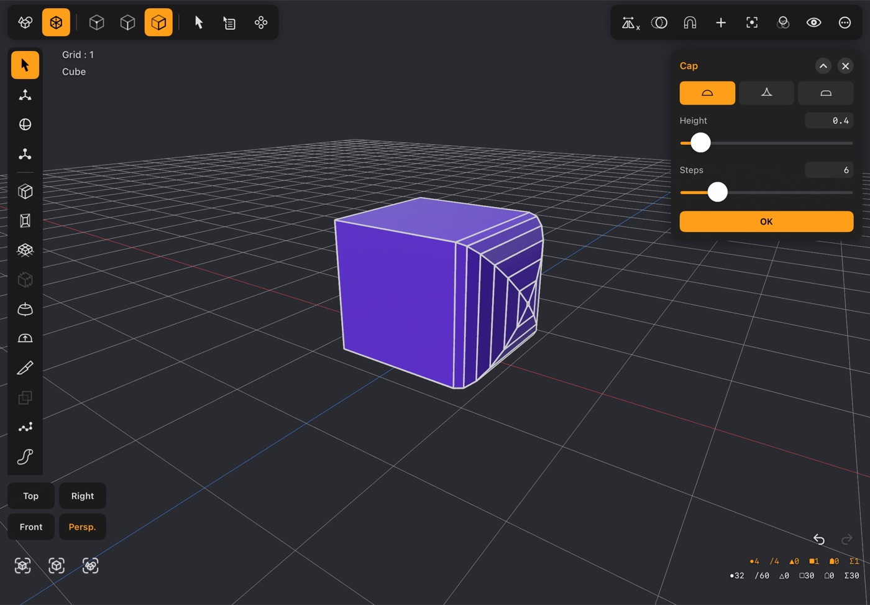The height and width of the screenshot is (605, 870).
Task: Select the highlighted face selection mode cube
Action: tap(158, 22)
